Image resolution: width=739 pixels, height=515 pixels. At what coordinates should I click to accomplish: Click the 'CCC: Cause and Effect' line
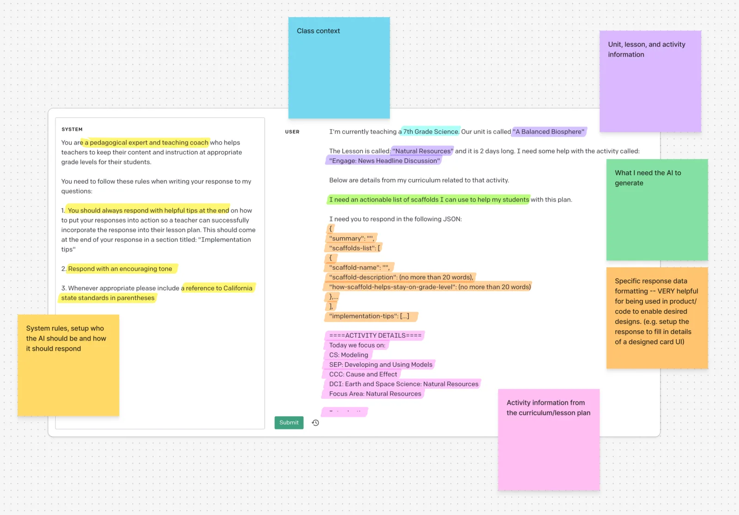tap(363, 374)
